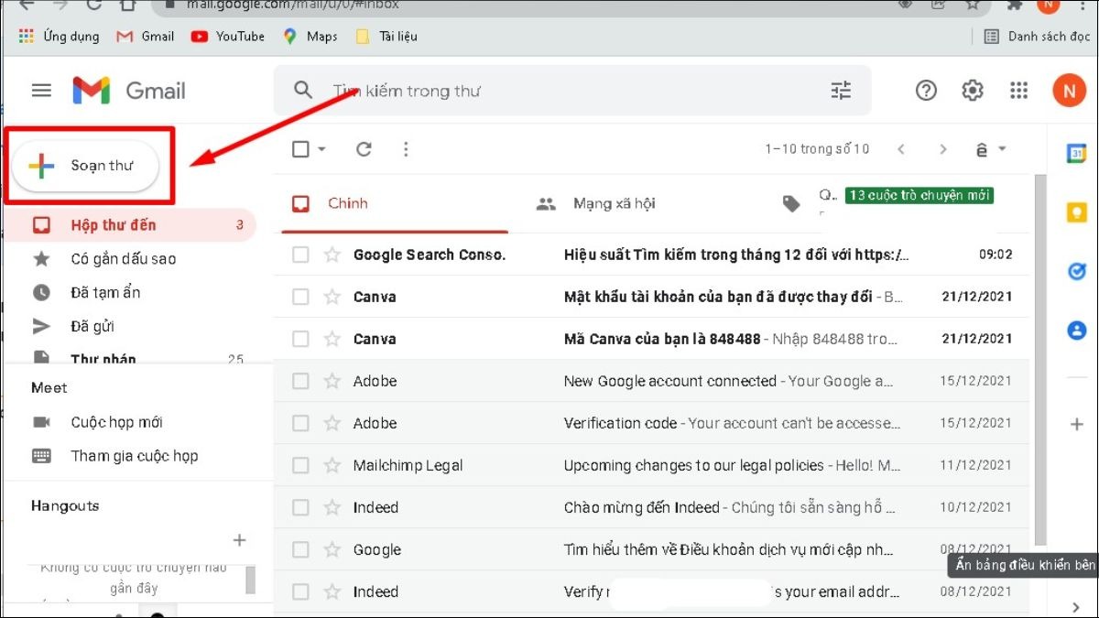The image size is (1099, 618).
Task: Open the Support help icon
Action: pos(927,91)
